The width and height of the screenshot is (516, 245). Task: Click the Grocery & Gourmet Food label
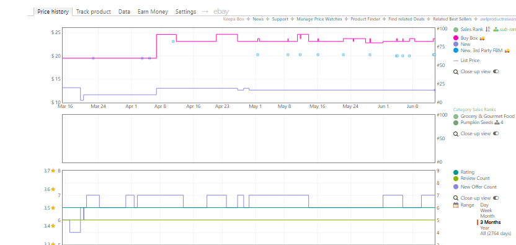487,116
